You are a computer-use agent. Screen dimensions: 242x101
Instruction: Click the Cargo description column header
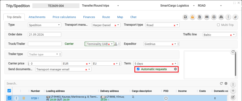pyautogui.click(x=142, y=91)
